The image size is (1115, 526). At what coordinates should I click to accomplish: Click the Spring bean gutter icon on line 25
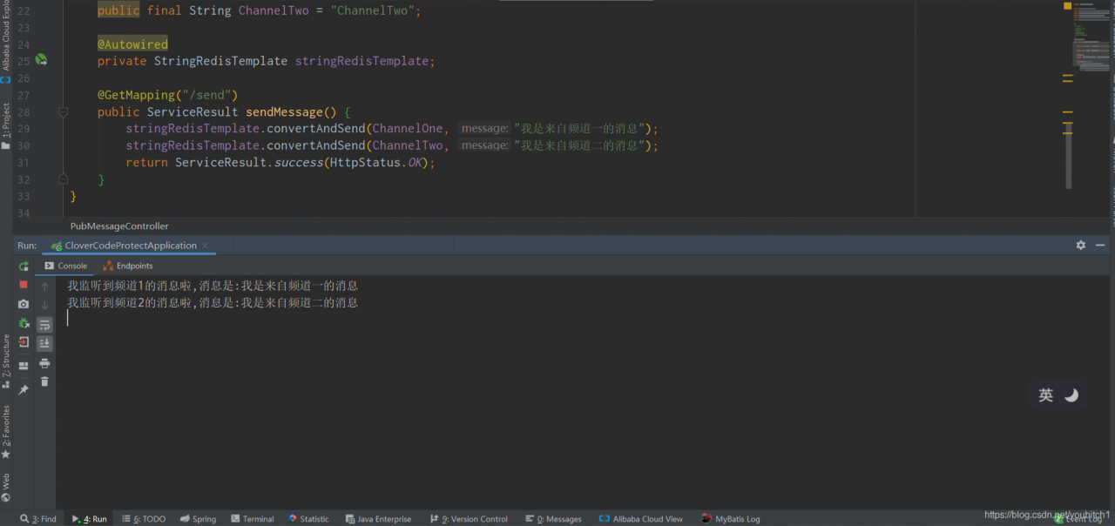point(41,60)
